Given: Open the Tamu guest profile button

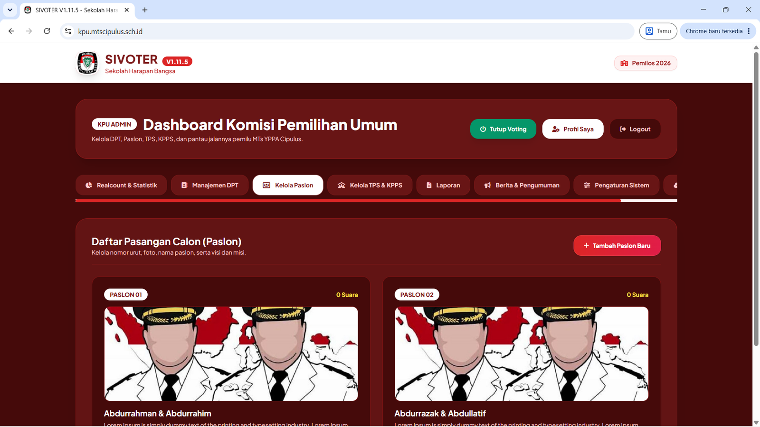Looking at the screenshot, I should pos(658,31).
